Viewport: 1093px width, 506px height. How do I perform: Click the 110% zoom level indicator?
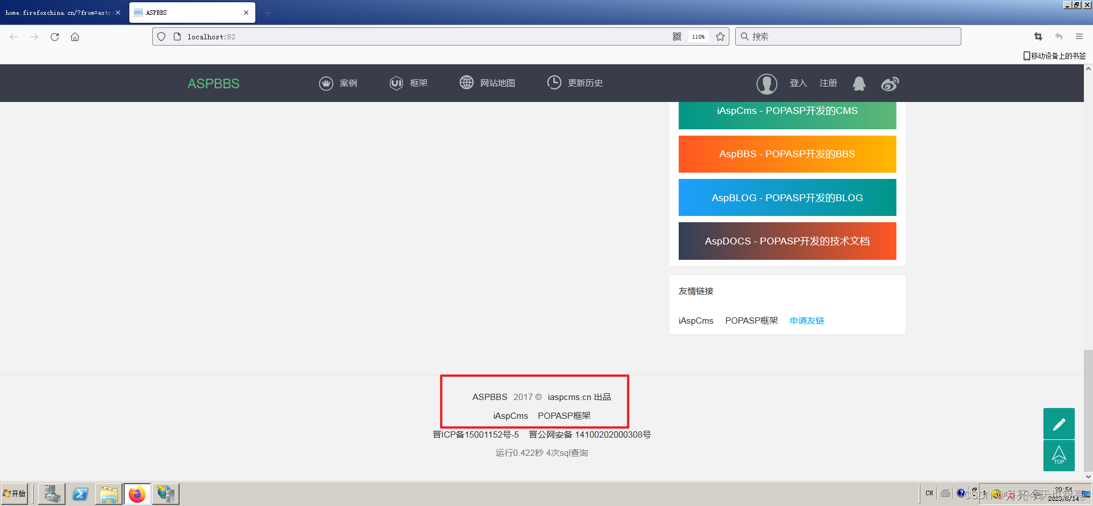tap(699, 36)
